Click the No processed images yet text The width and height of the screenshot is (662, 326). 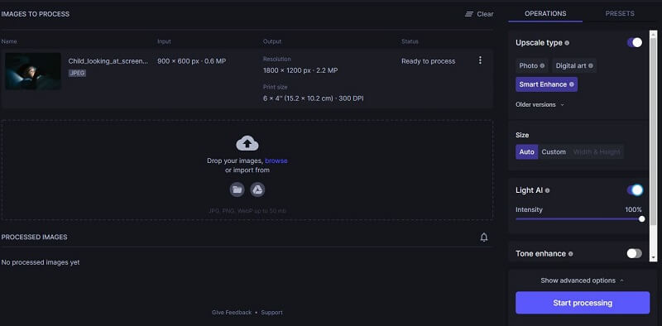(41, 262)
